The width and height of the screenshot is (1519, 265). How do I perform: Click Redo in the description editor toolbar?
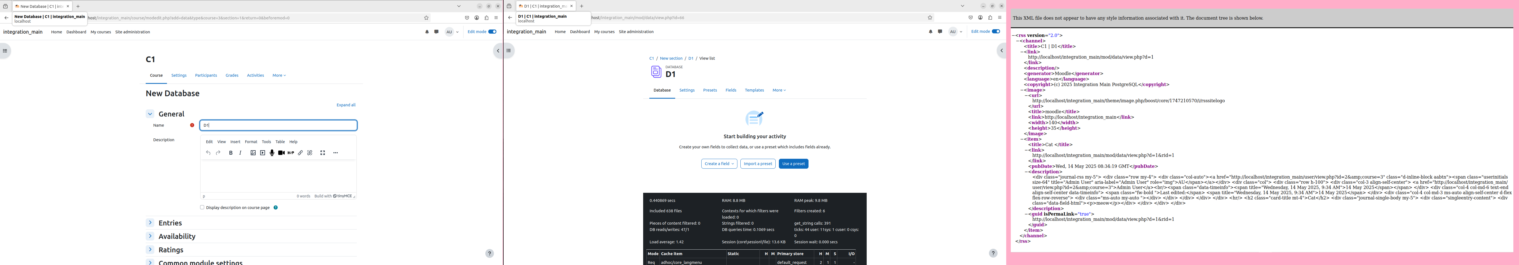click(218, 153)
